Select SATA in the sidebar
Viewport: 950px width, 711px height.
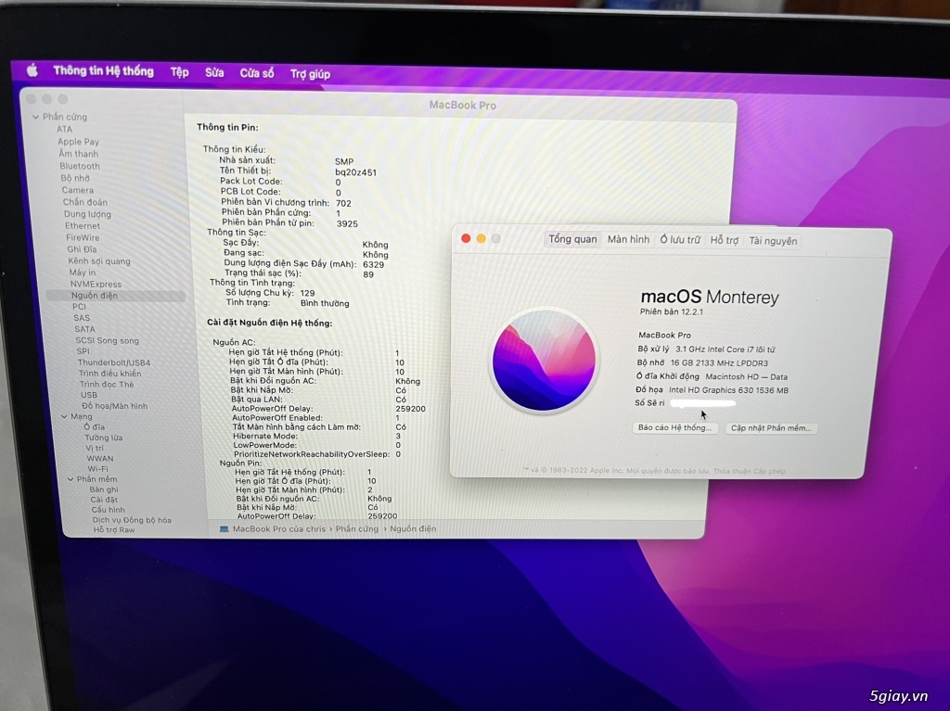click(84, 329)
